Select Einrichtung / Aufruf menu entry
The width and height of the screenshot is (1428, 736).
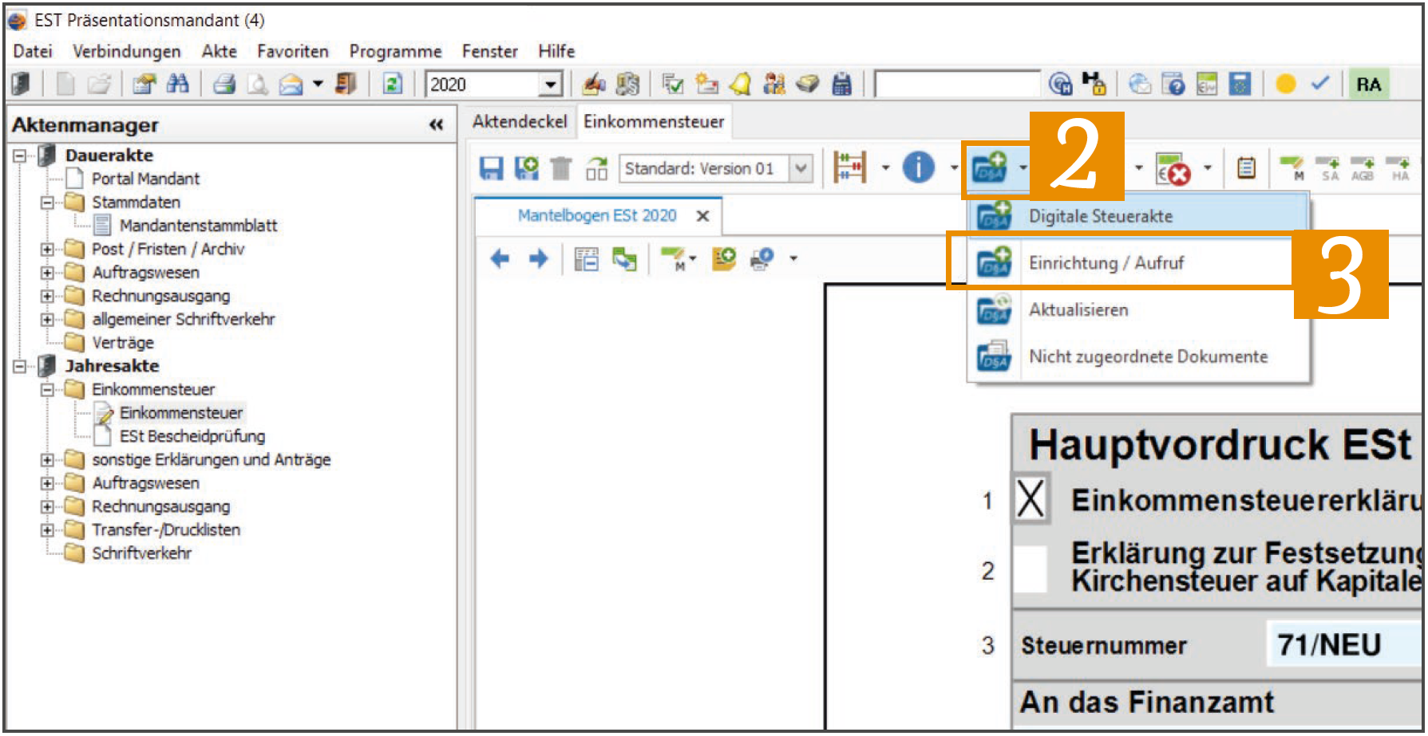click(1106, 263)
